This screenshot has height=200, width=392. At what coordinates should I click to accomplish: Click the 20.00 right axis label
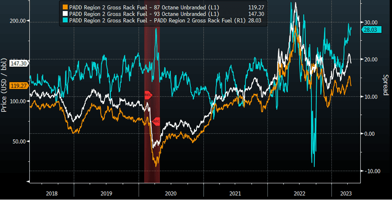[x=370, y=59]
